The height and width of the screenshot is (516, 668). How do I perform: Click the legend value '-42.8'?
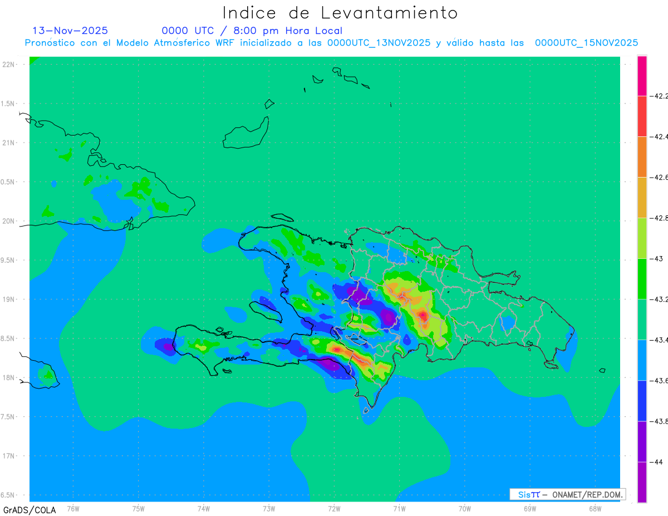click(x=660, y=218)
